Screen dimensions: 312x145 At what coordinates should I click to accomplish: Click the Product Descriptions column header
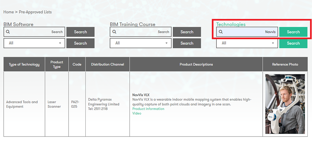tap(196, 64)
